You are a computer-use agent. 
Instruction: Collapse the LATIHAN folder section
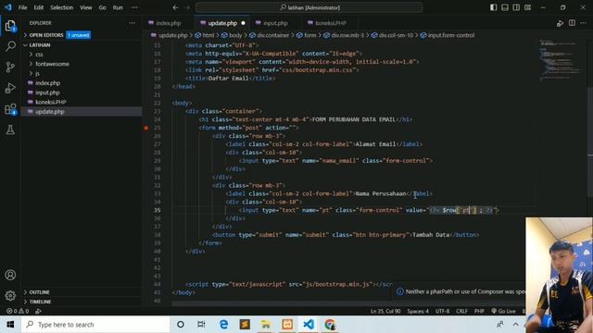[82, 45]
